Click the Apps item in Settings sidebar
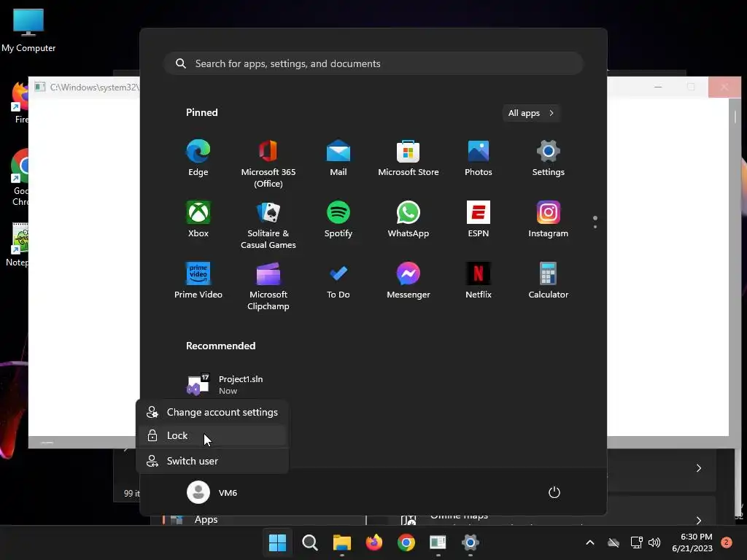 206,519
